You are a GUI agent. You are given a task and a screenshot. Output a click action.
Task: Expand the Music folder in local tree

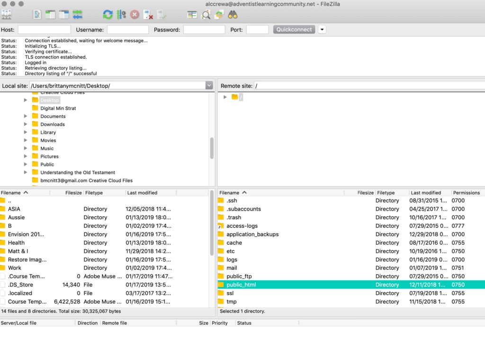26,148
